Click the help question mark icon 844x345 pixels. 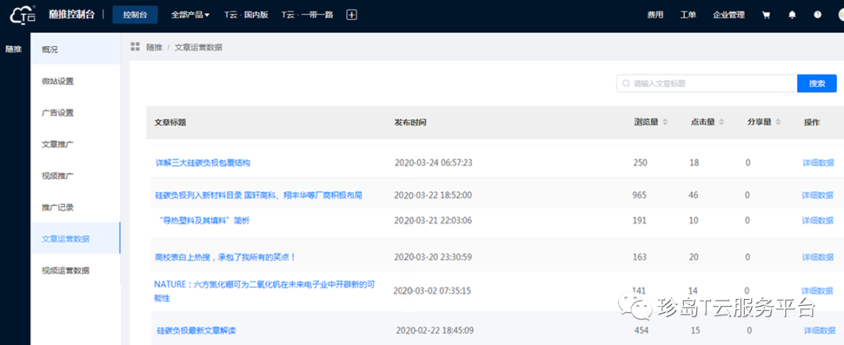click(x=817, y=15)
